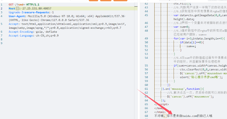This screenshot has height=119, width=227.
Task: Click response line number 53
Action: pos(146,54)
